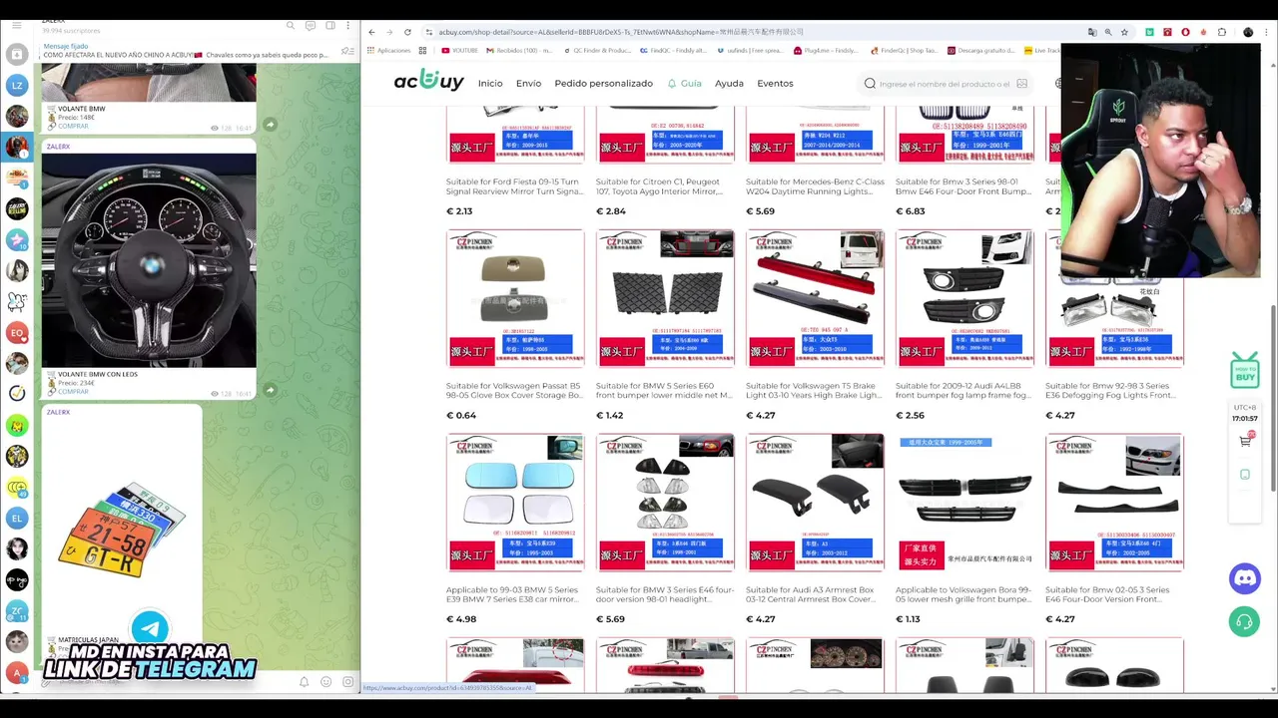The image size is (1278, 718).
Task: Open Telegram hamburger menu
Action: tap(16, 25)
